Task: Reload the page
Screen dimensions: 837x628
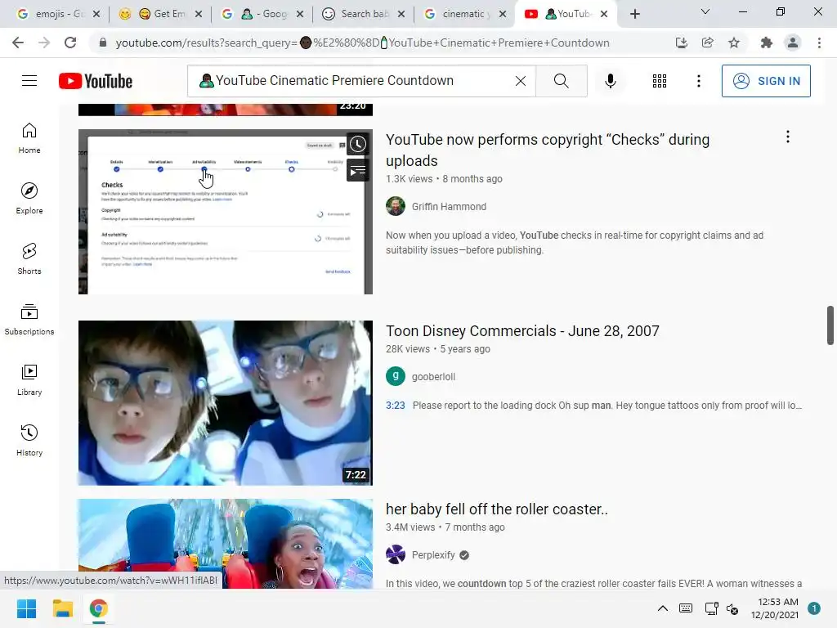Action: [70, 43]
